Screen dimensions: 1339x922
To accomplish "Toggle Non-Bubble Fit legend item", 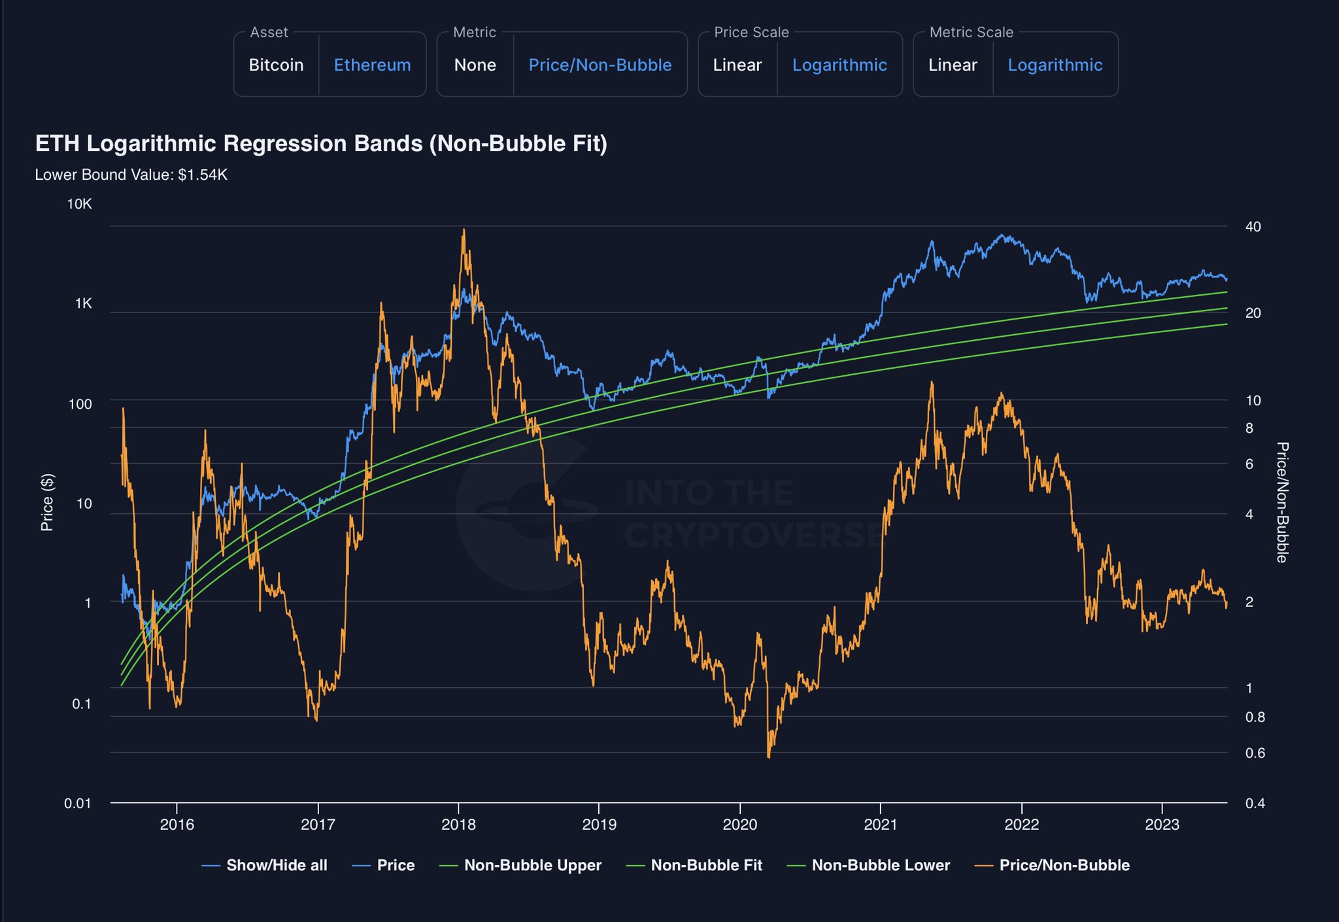I will point(706,865).
